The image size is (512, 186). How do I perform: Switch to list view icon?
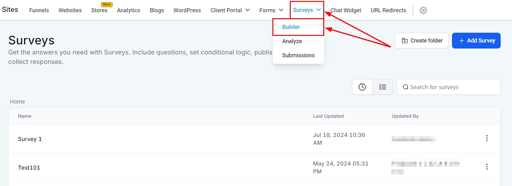click(x=383, y=87)
